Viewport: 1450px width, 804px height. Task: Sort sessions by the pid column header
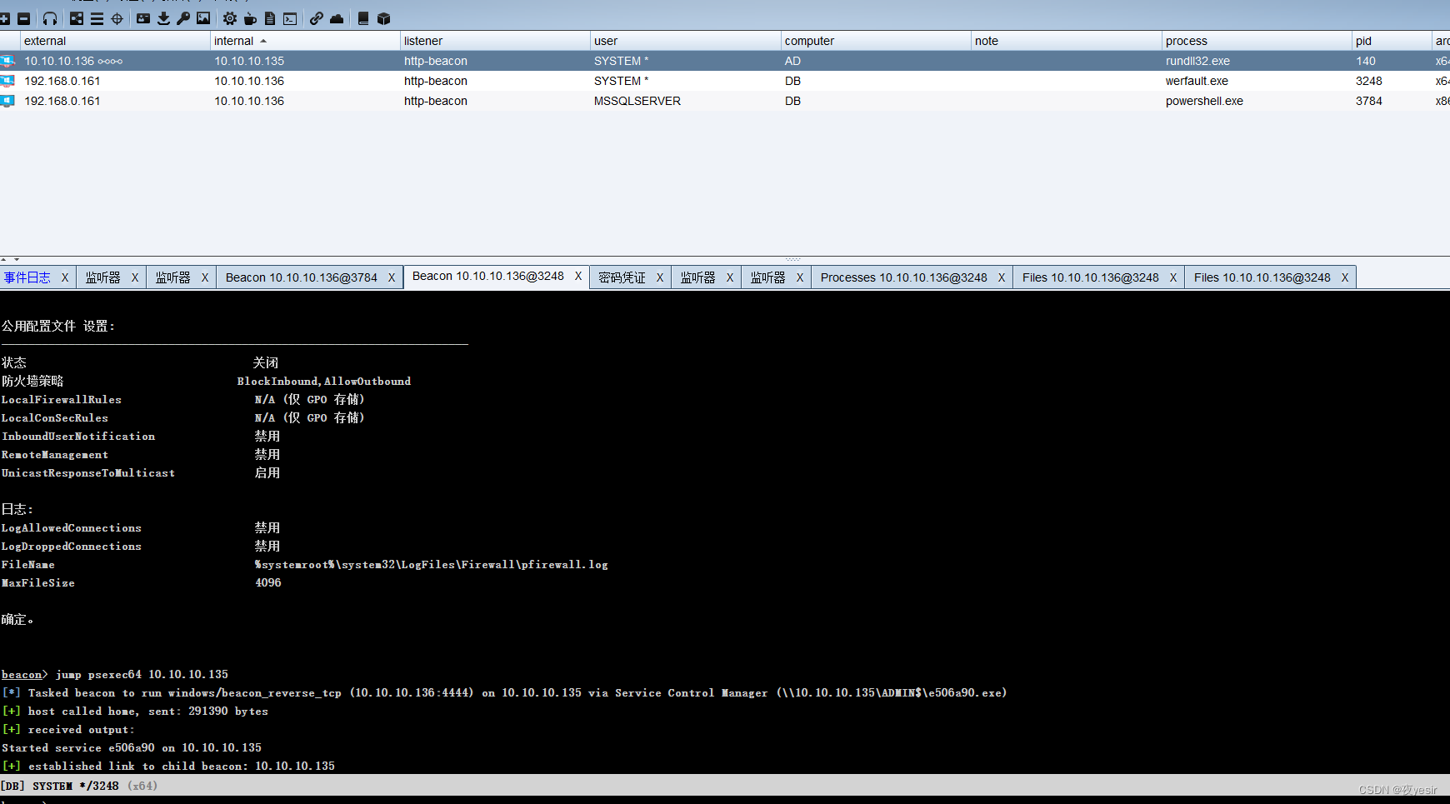1392,41
